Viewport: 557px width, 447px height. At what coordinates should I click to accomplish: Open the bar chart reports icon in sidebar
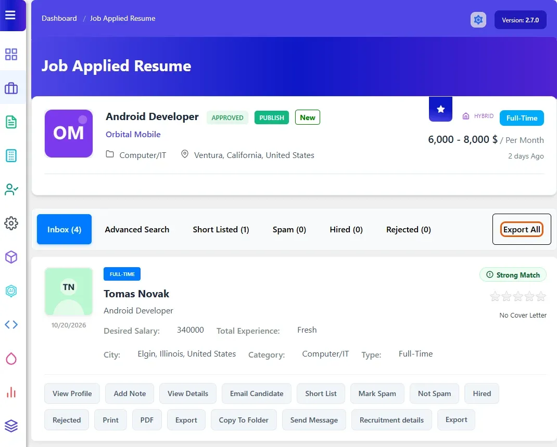tap(11, 392)
